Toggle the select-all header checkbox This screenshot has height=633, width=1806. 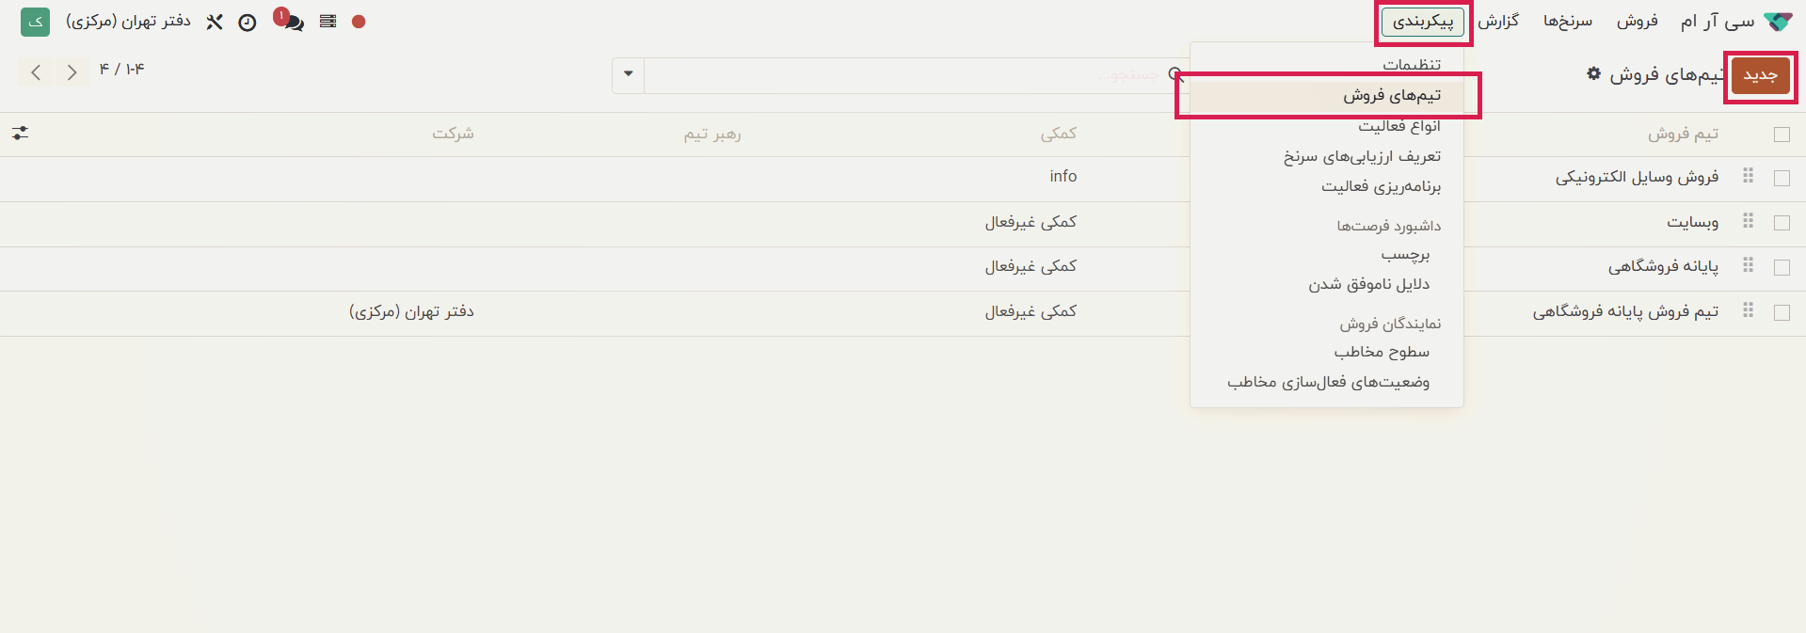point(1782,135)
